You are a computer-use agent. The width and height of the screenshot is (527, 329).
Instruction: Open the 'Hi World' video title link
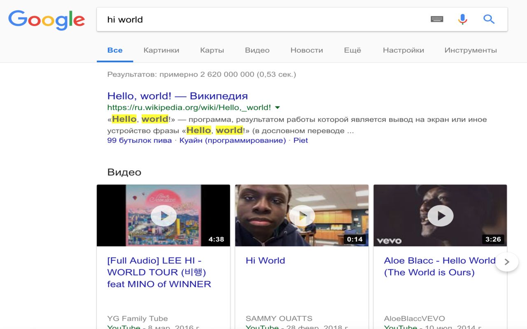266,261
